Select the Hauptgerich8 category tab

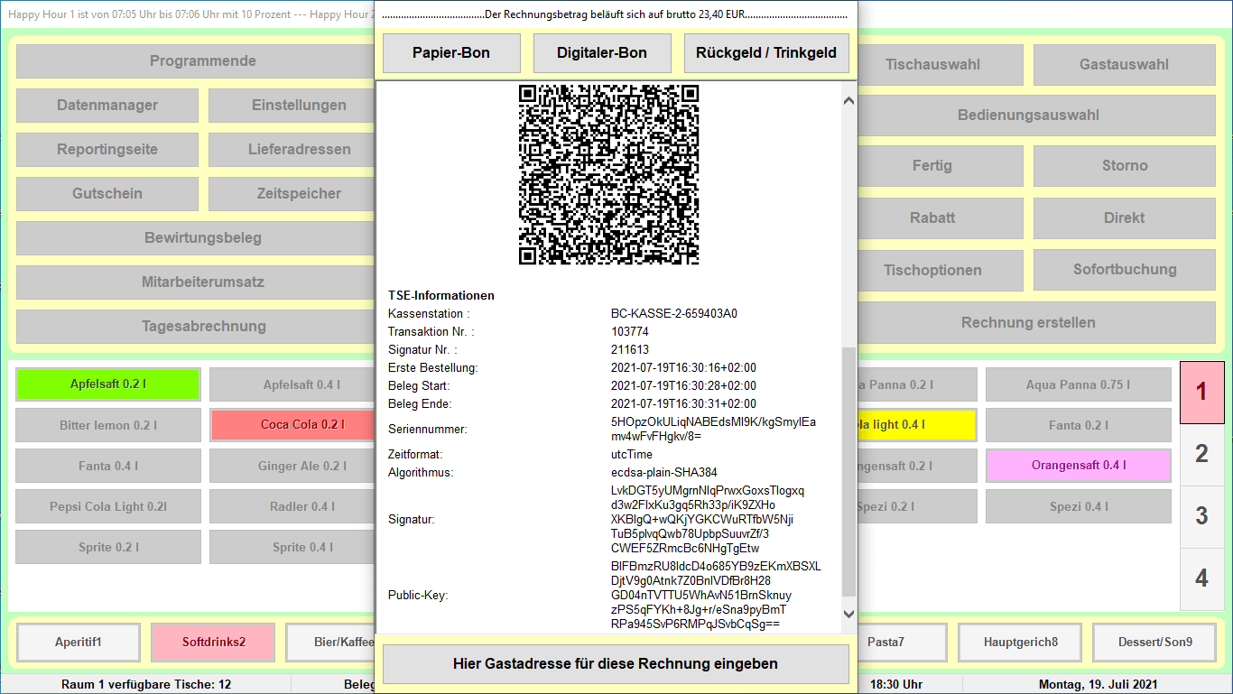1020,643
